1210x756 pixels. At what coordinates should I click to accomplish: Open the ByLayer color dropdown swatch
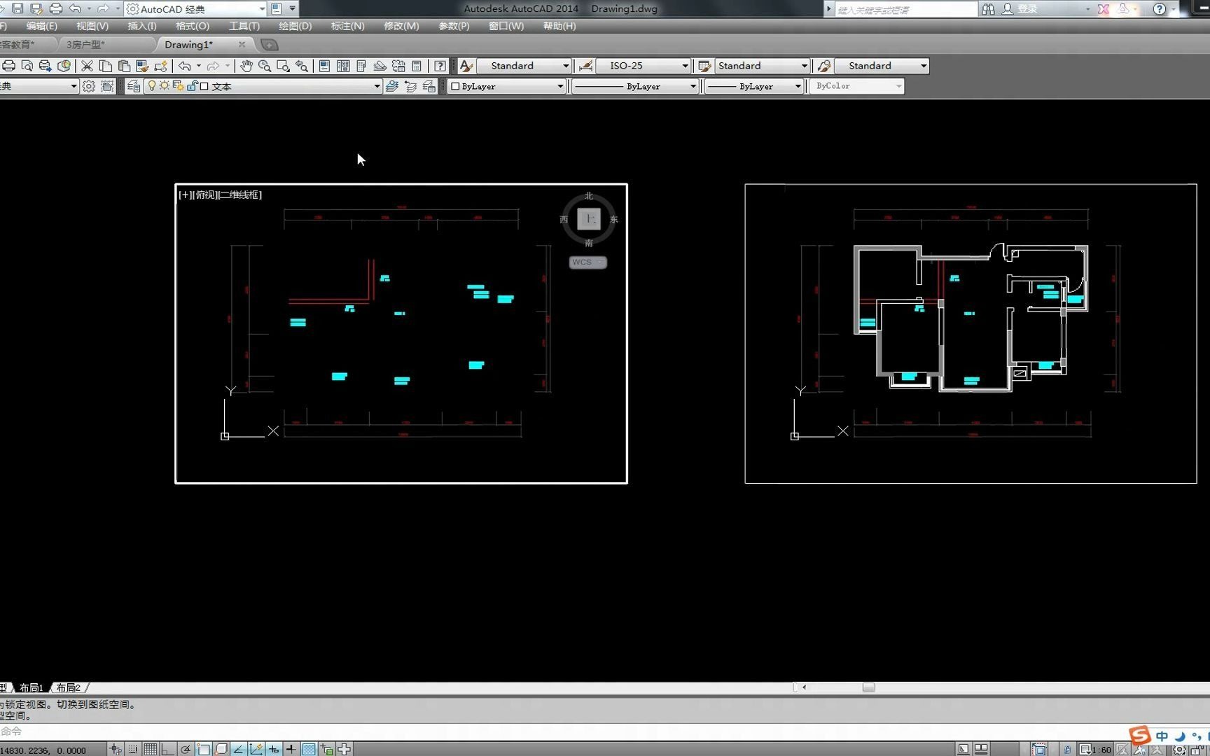506,86
